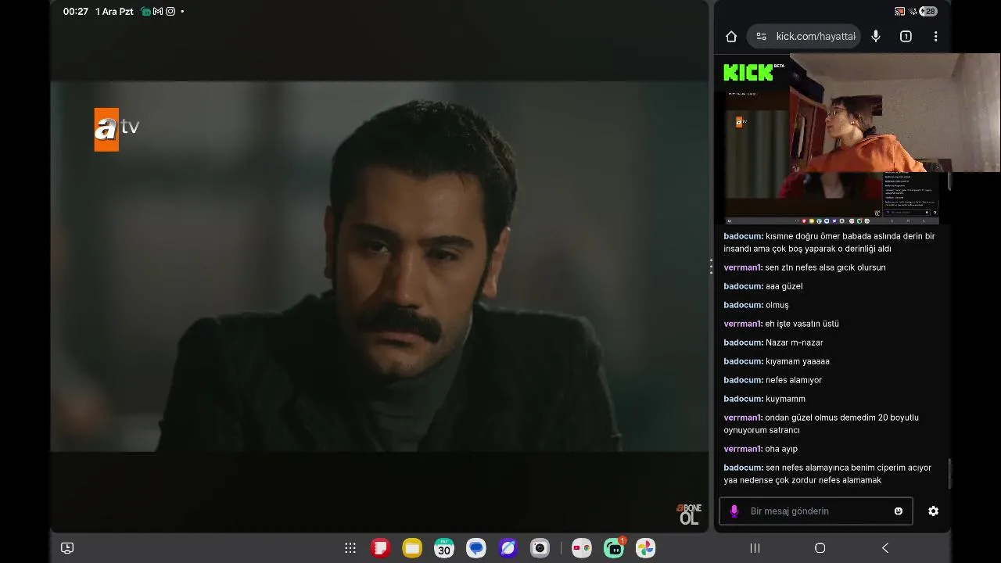The width and height of the screenshot is (1001, 563).
Task: Launch the Samsung Internet browser icon
Action: coord(508,548)
